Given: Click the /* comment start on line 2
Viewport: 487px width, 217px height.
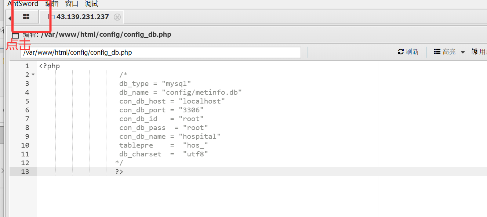Looking at the screenshot, I should [x=123, y=75].
